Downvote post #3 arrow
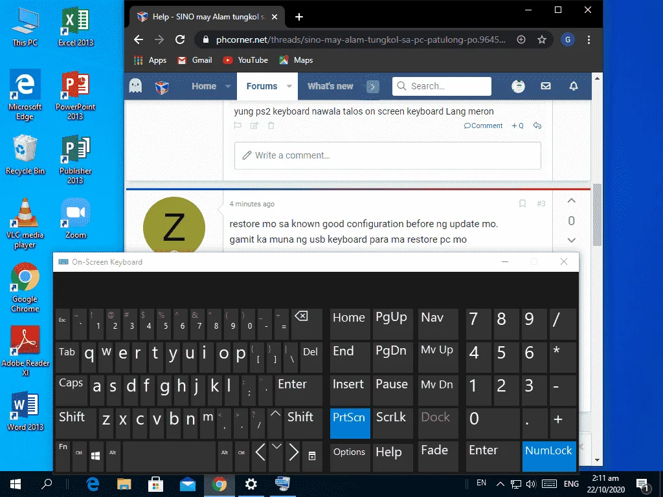Screen dimensions: 663x497 pyautogui.click(x=571, y=240)
